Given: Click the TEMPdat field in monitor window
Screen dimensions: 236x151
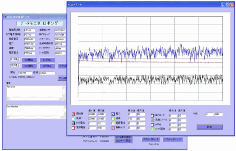Looking at the screenshot, I should coord(30,49).
